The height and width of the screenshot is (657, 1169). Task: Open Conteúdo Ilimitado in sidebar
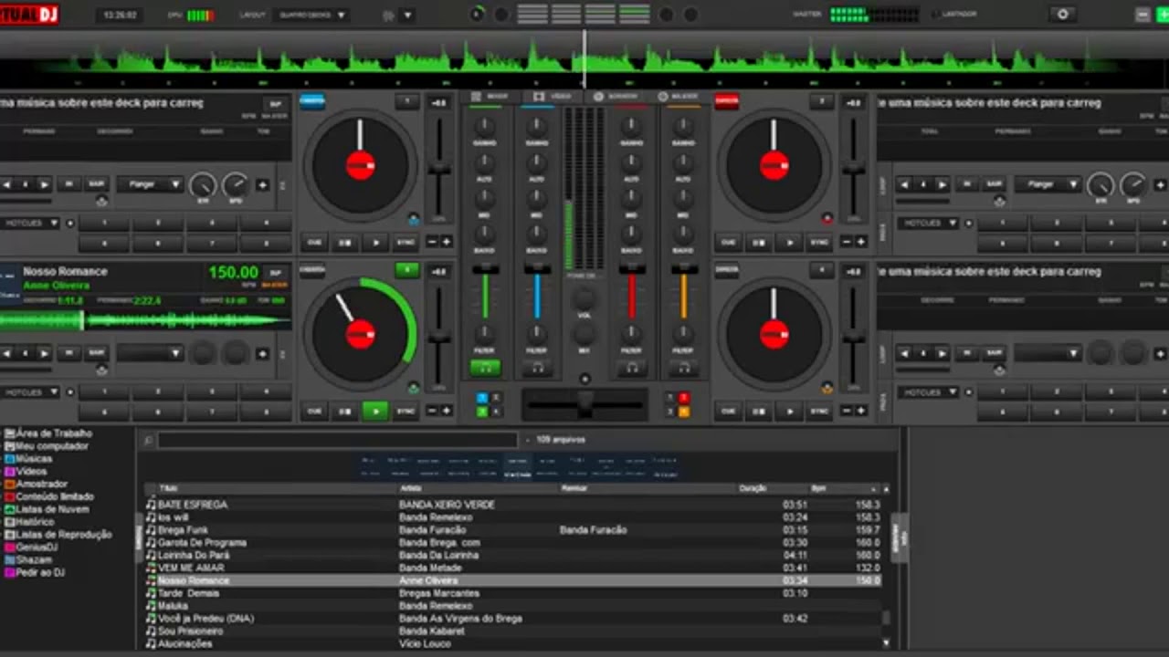coord(49,496)
